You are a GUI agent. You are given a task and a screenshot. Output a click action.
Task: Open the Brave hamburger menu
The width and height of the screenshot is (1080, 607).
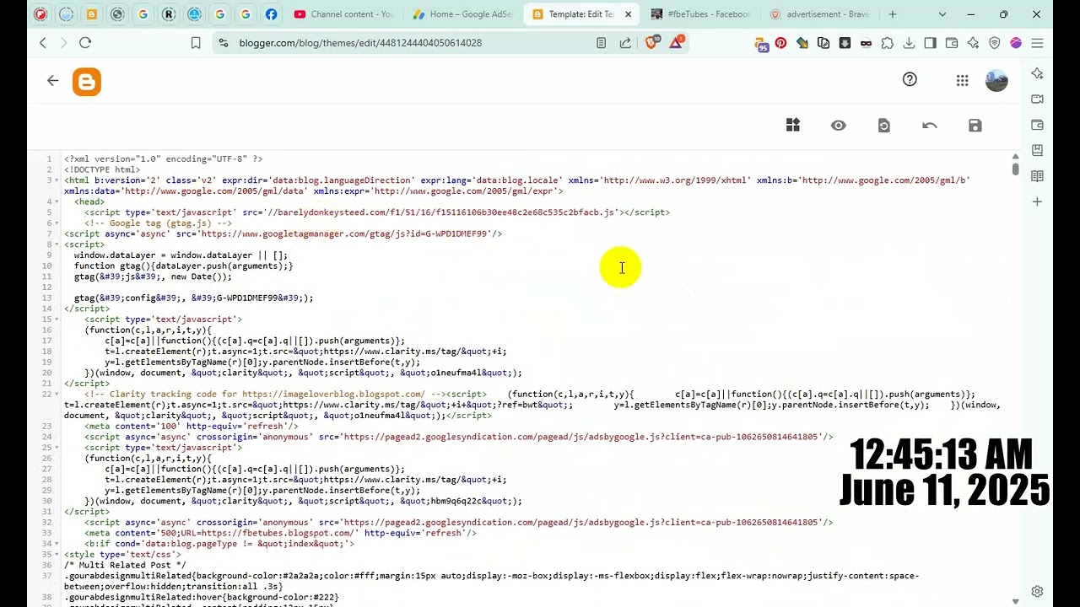pyautogui.click(x=1037, y=43)
